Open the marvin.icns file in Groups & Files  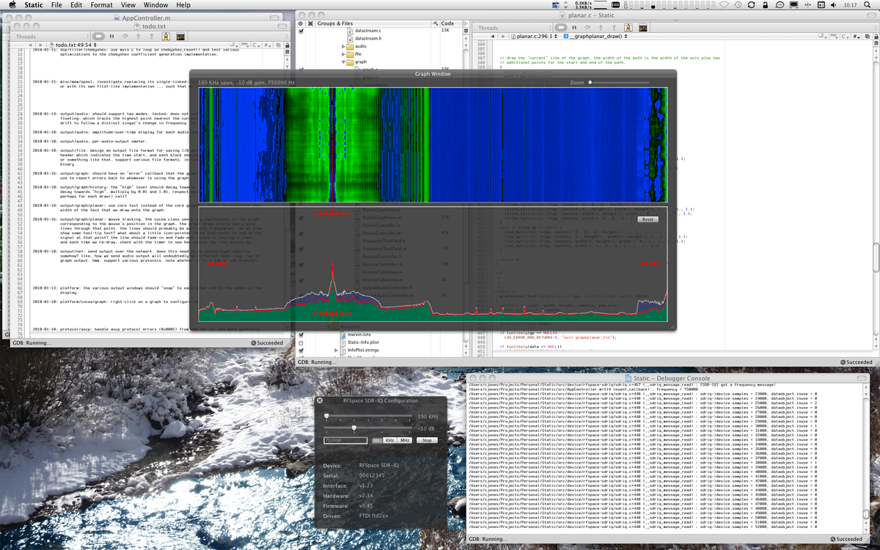359,334
